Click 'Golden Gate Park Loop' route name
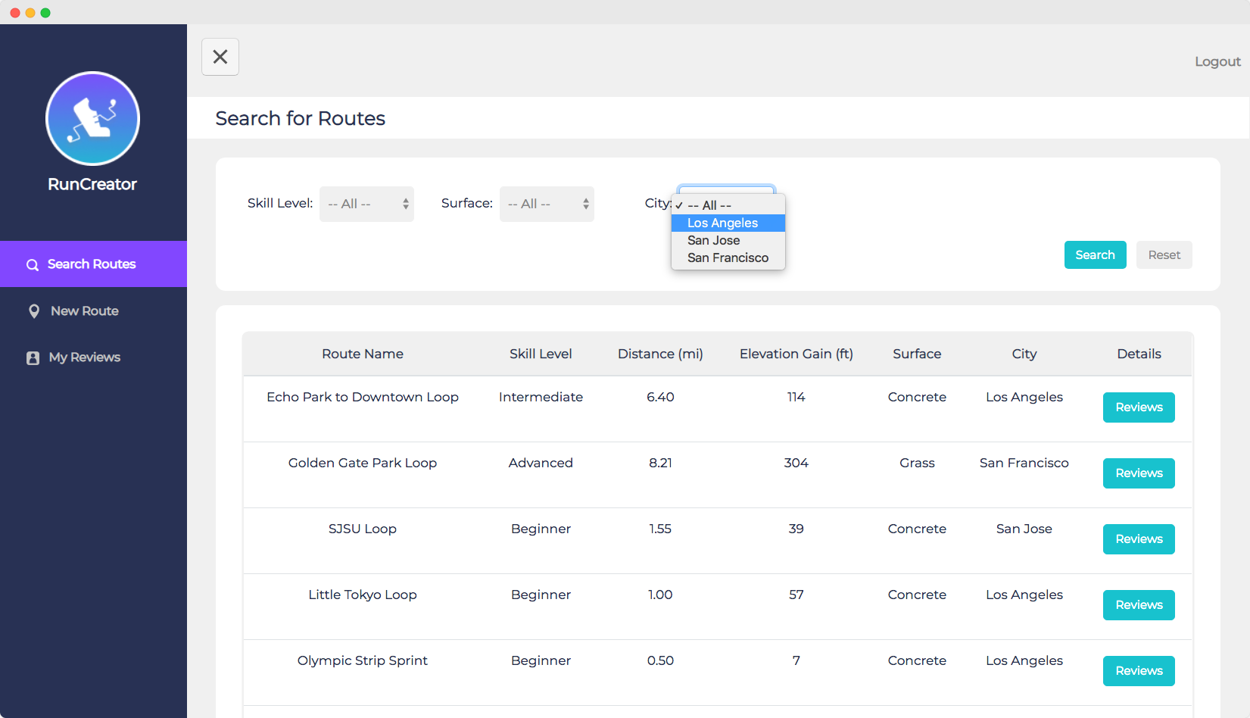This screenshot has width=1250, height=718. [363, 463]
